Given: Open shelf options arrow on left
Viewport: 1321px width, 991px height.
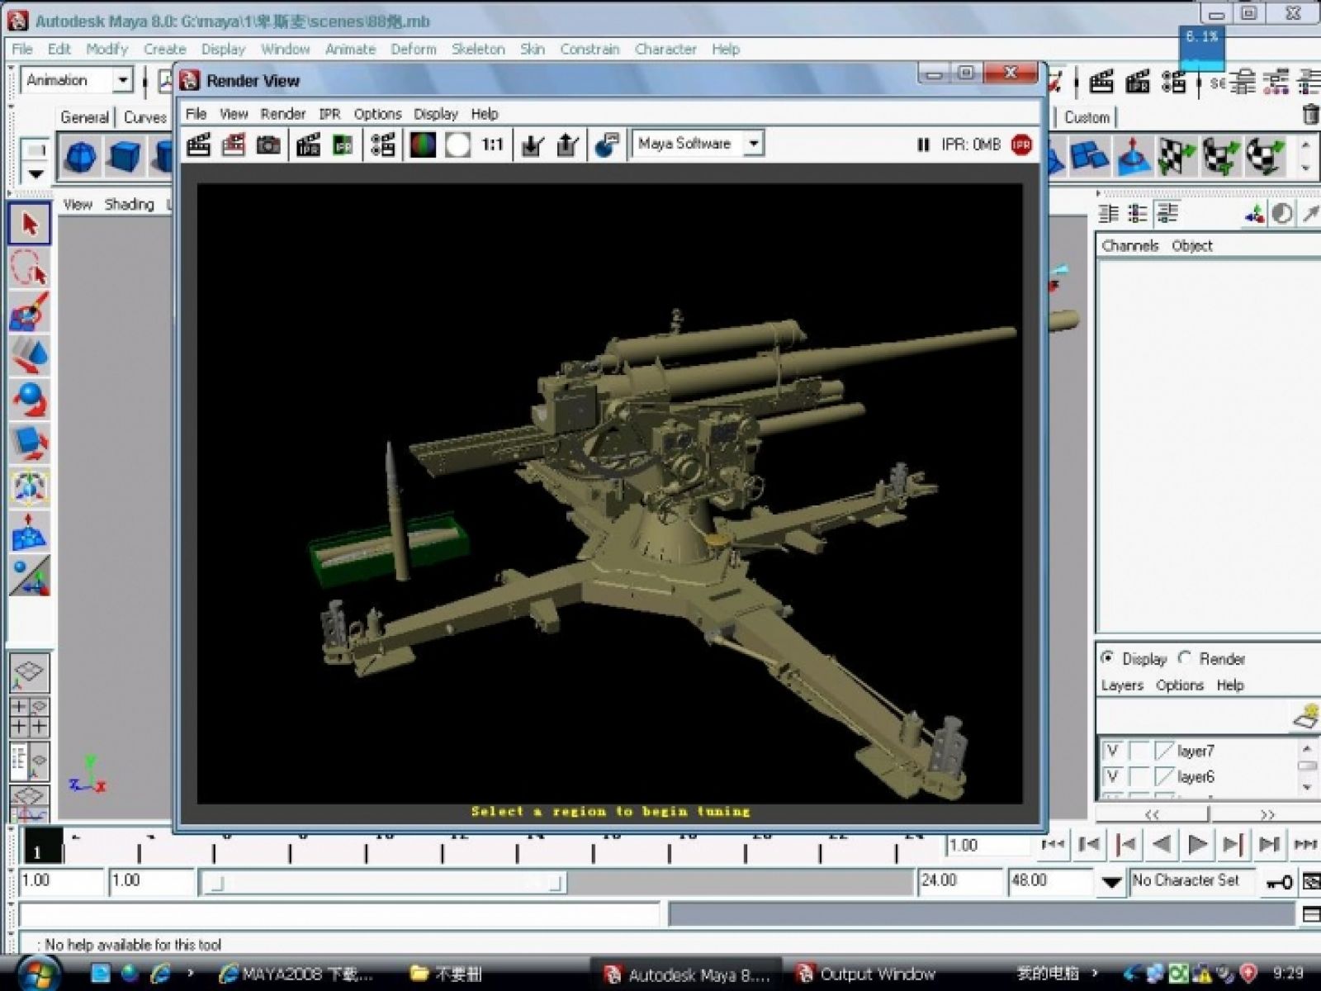Looking at the screenshot, I should click(x=35, y=173).
